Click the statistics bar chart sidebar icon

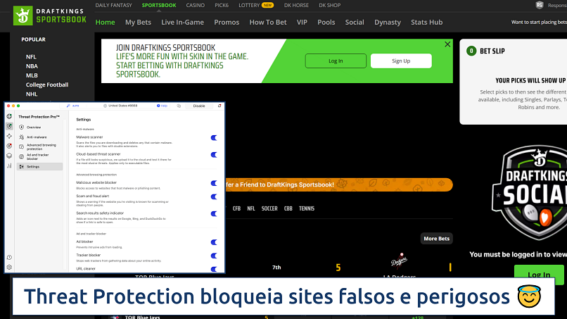9,165
